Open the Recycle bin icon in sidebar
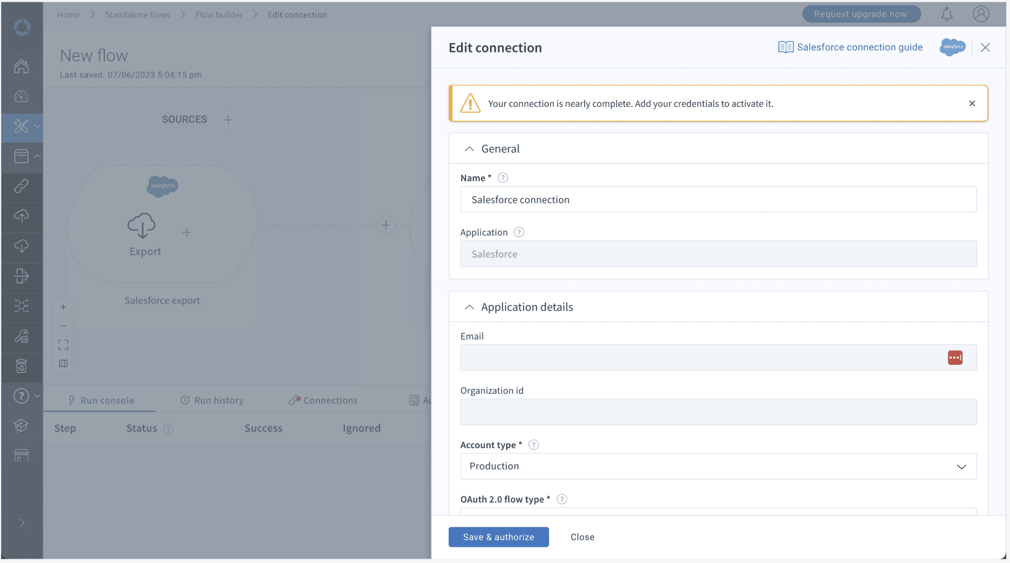1010x563 pixels. (x=22, y=366)
